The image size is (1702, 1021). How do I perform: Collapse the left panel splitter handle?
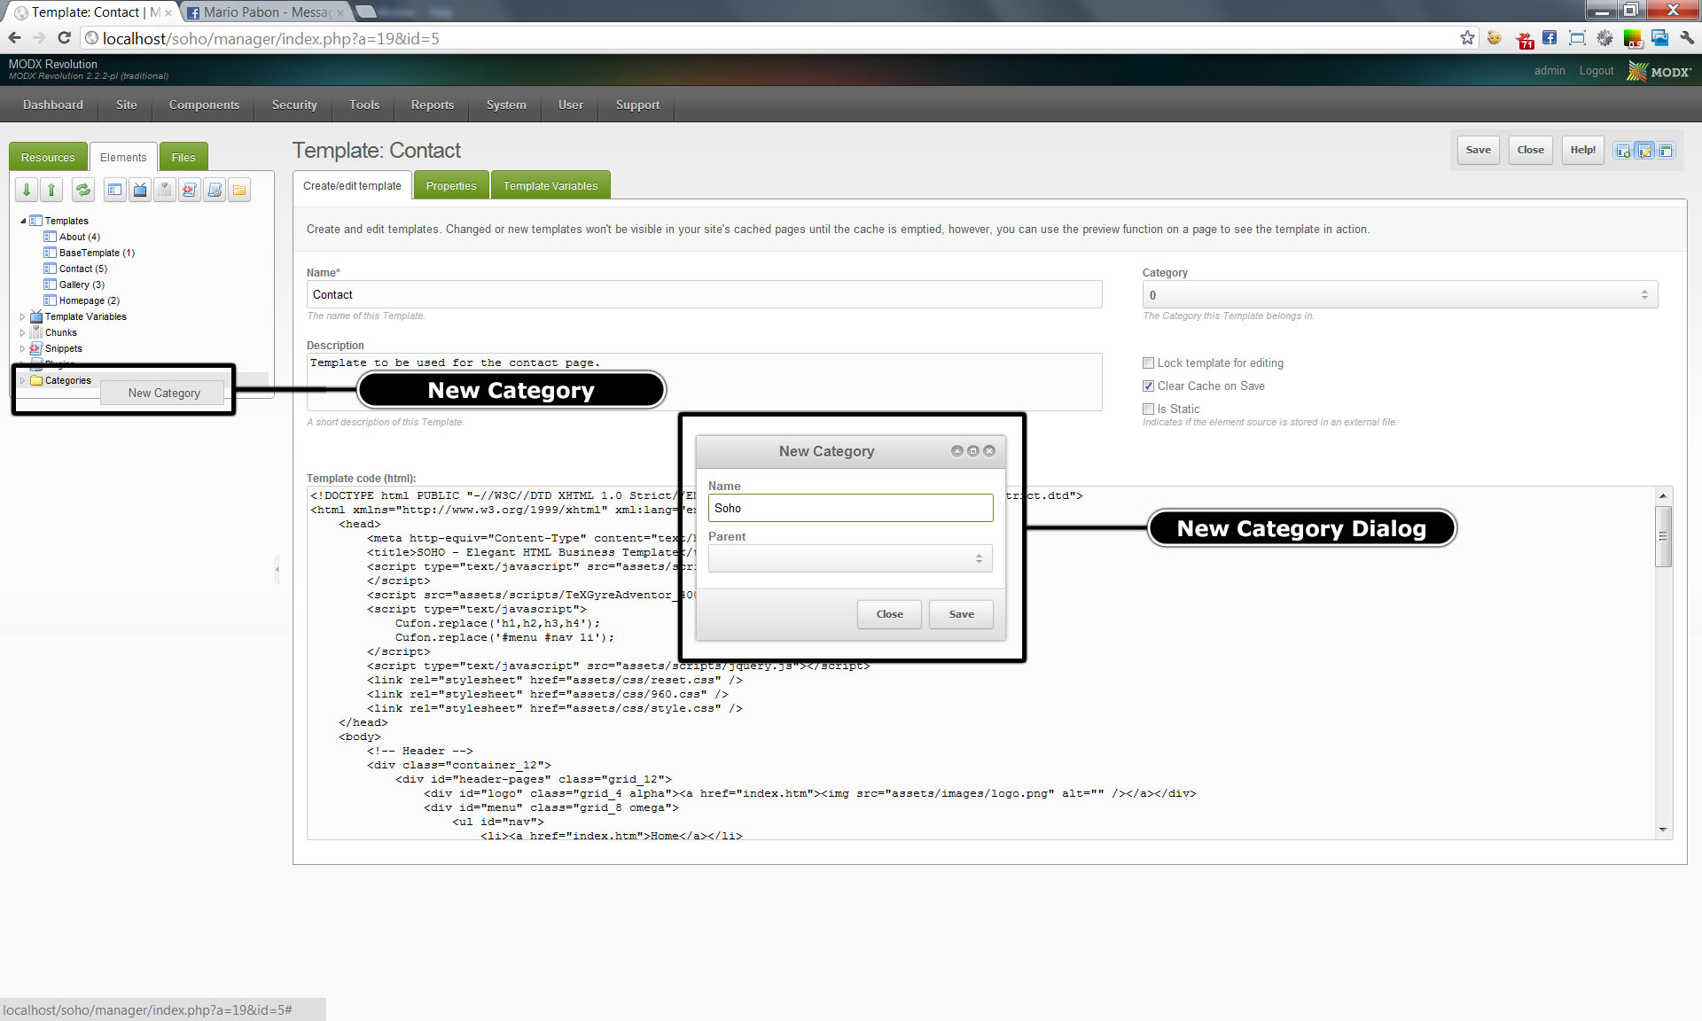tap(277, 568)
